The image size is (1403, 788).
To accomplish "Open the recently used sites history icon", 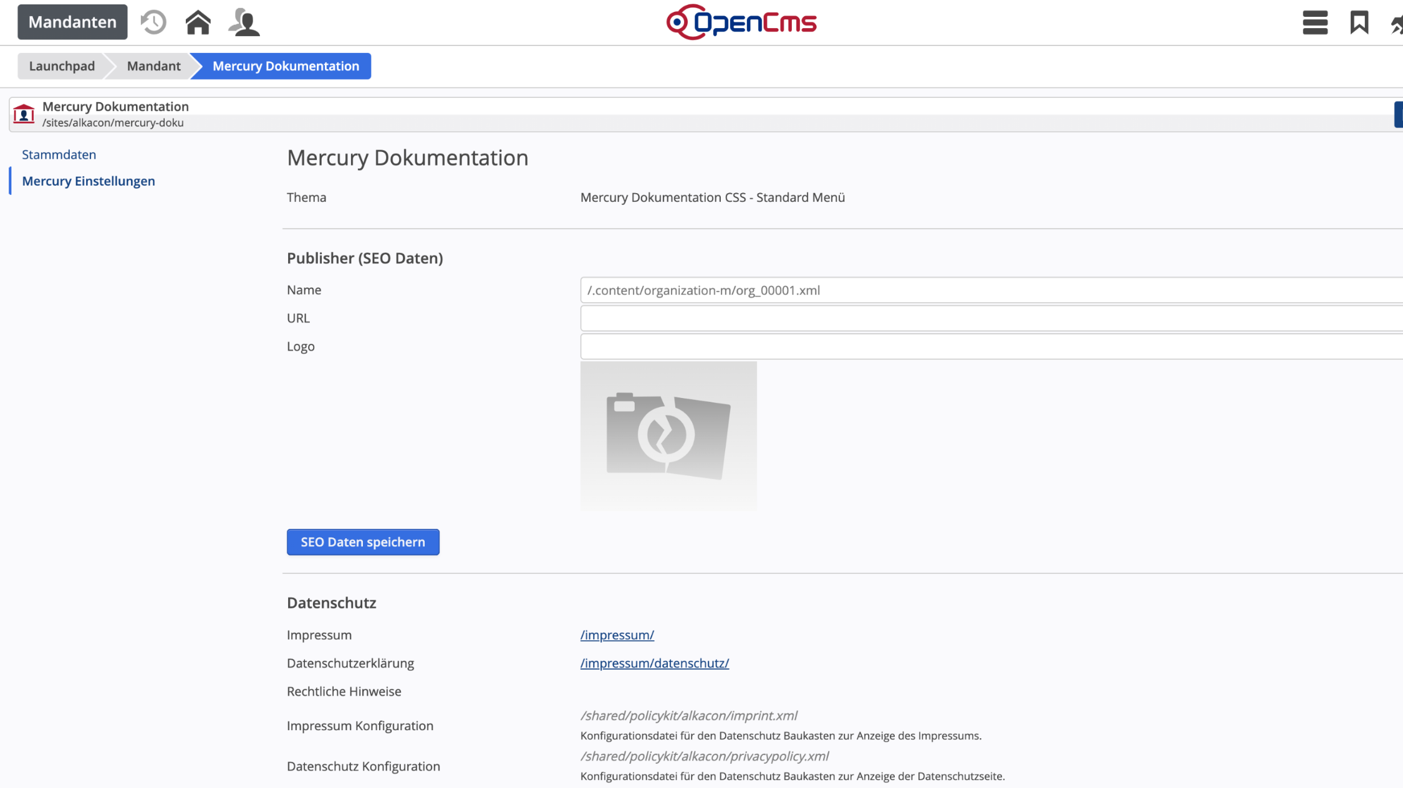I will coord(153,21).
